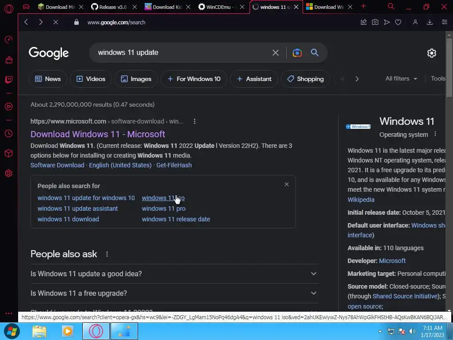Open Google quick settings gear
The height and width of the screenshot is (340, 453).
432,53
